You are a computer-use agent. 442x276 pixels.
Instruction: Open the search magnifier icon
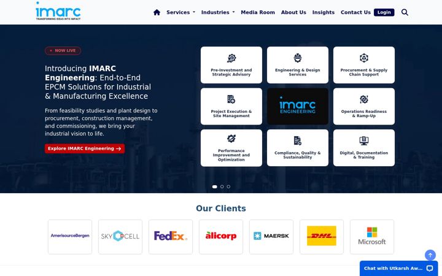pyautogui.click(x=405, y=12)
